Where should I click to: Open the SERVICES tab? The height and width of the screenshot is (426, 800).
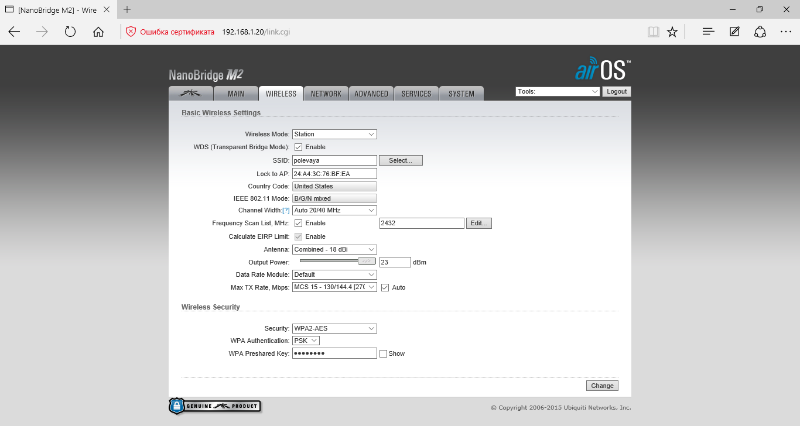[416, 94]
